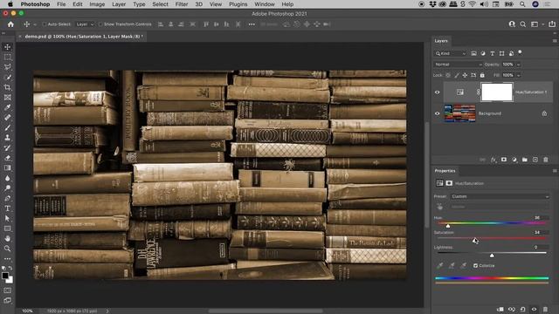The image size is (559, 314).
Task: Click the Create new group folder icon
Action: coord(525,160)
